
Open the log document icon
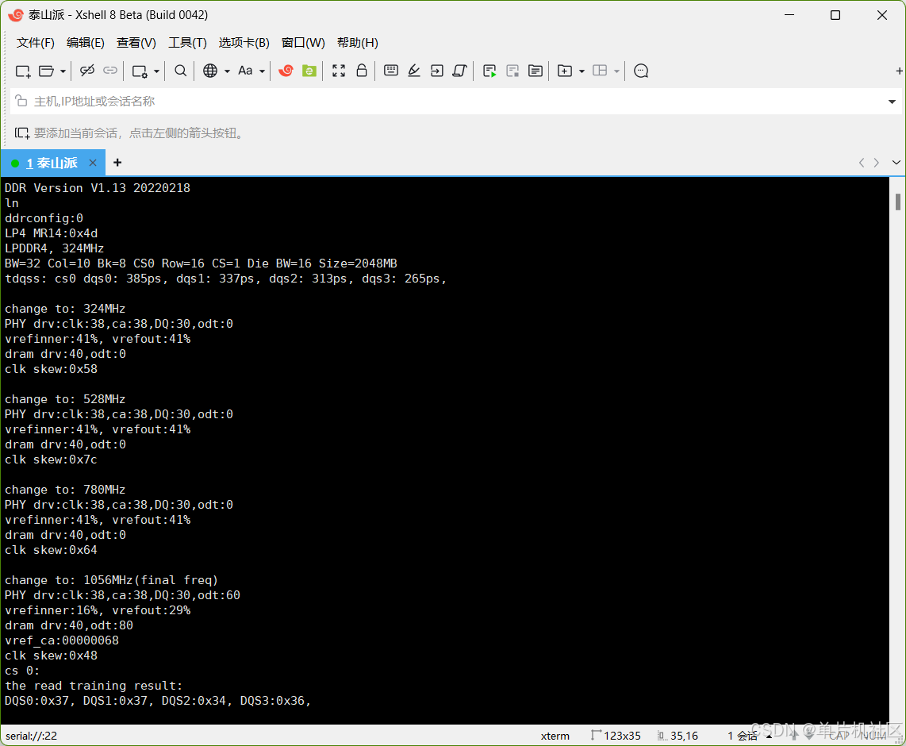[536, 71]
